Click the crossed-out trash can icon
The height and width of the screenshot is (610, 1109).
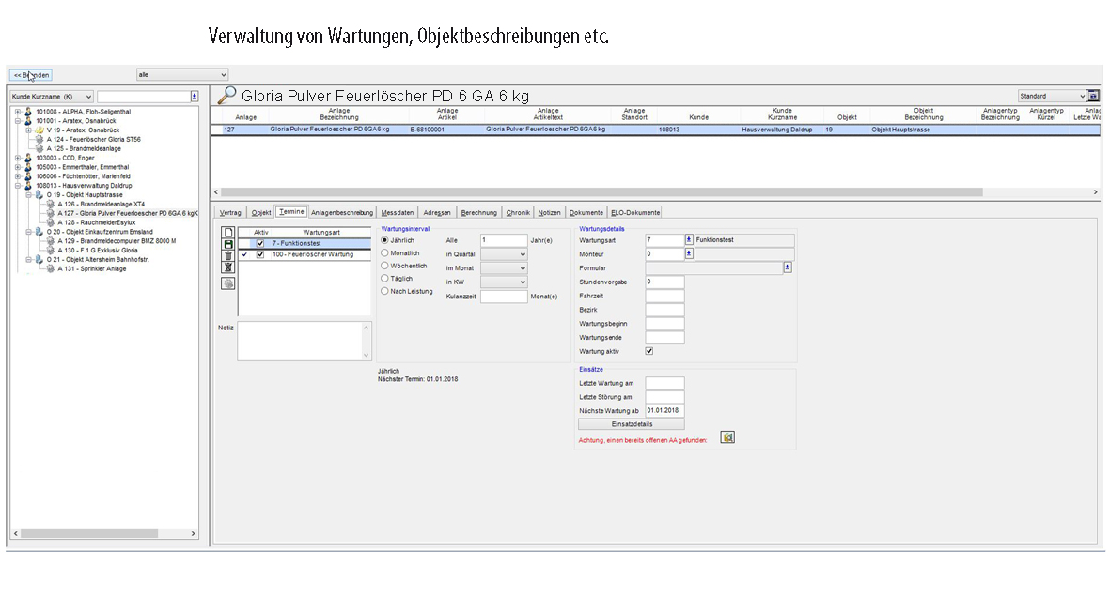[228, 267]
